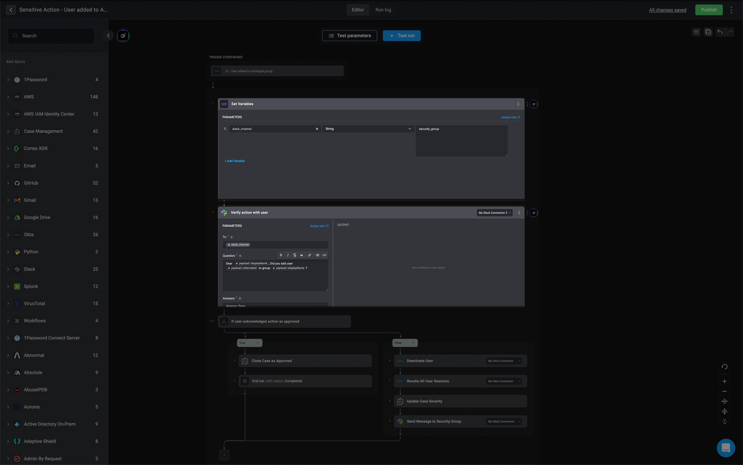Insert bulleted list in Question editor

point(317,255)
